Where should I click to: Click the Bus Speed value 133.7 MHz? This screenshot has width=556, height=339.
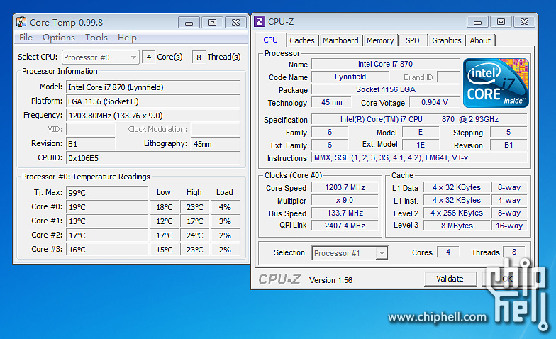345,213
